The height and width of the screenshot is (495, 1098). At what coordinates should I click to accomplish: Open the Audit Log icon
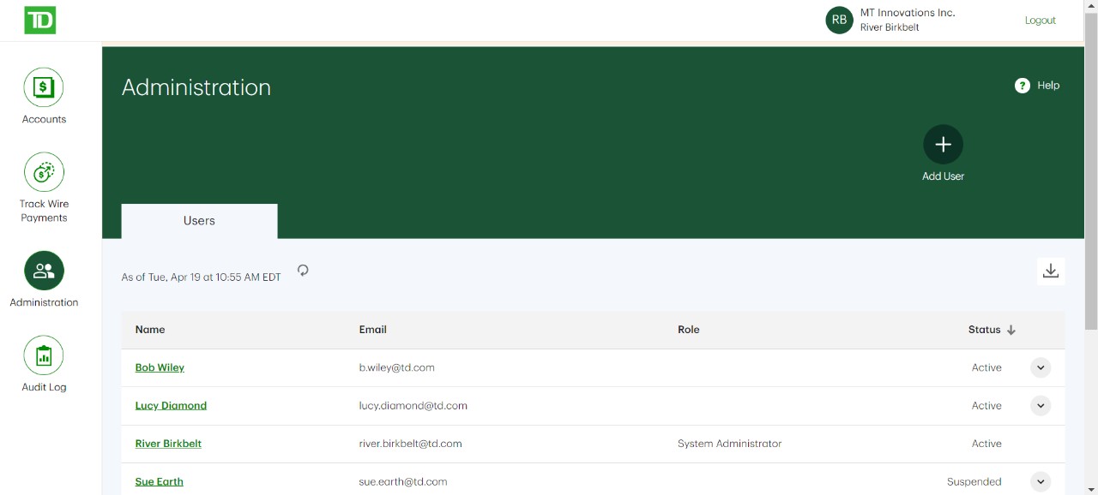point(44,355)
